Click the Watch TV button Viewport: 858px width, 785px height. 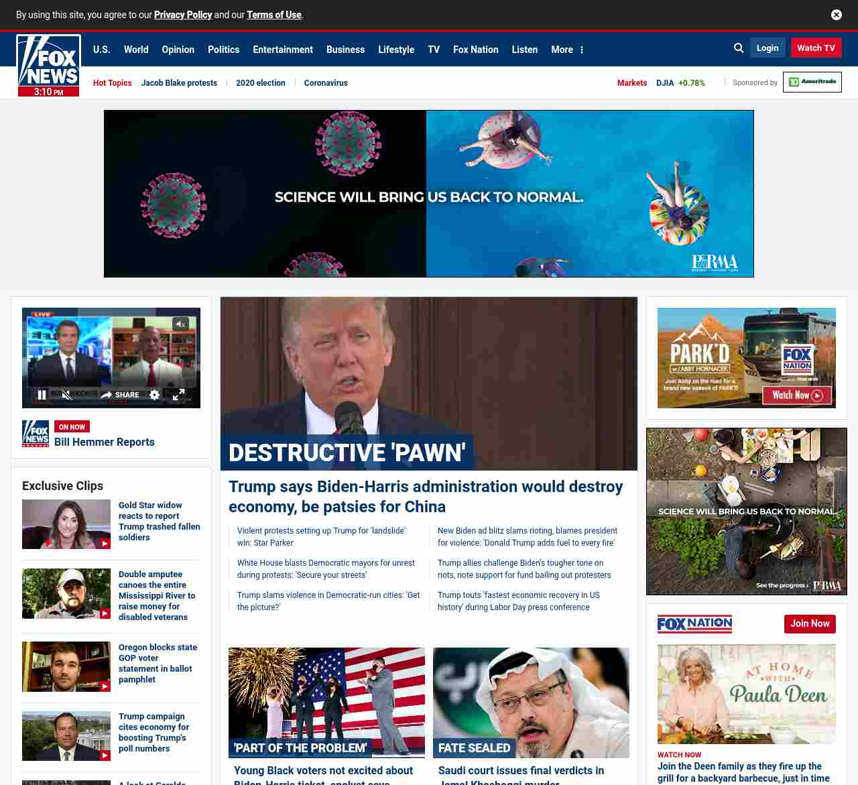(x=816, y=48)
